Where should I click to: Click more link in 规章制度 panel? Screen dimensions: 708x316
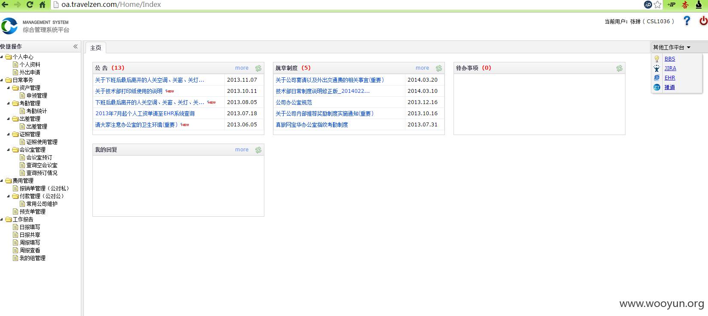click(x=422, y=68)
